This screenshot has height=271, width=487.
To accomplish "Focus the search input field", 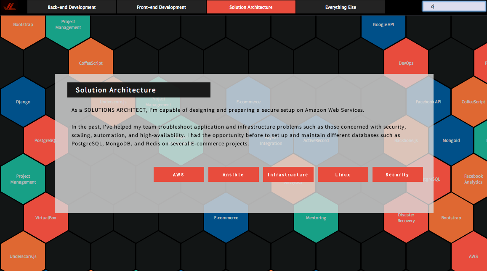I will 454,6.
